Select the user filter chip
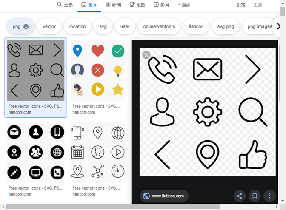The image size is (286, 210). (x=125, y=26)
